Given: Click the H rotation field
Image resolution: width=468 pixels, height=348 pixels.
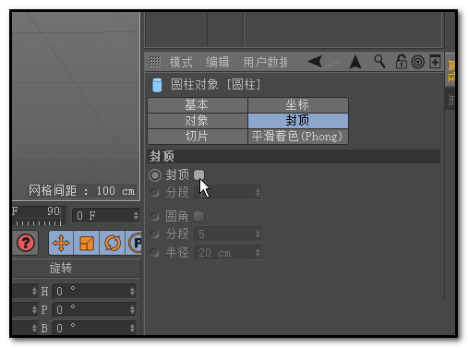Looking at the screenshot, I should pyautogui.click(x=94, y=291).
